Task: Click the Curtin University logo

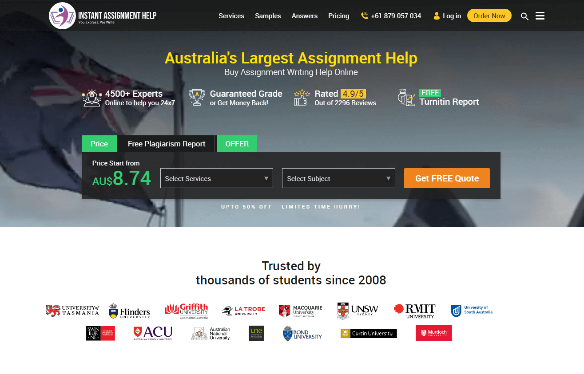Action: (x=369, y=333)
